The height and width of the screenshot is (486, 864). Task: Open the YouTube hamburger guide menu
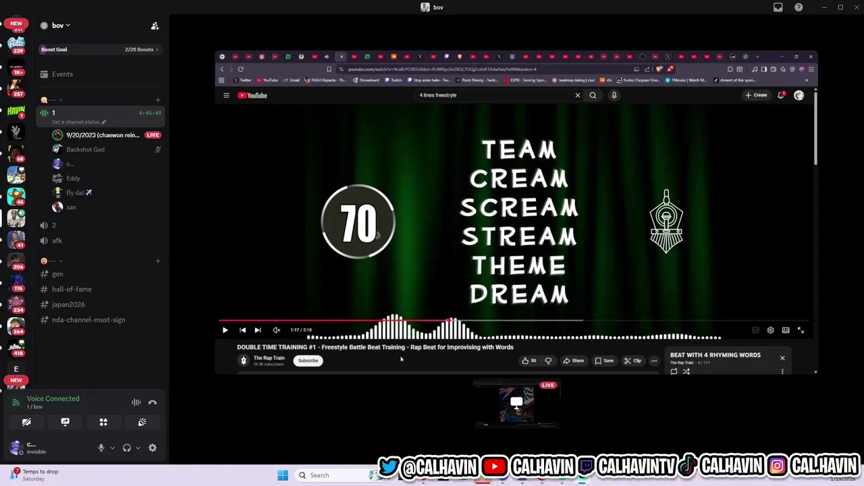[x=226, y=95]
